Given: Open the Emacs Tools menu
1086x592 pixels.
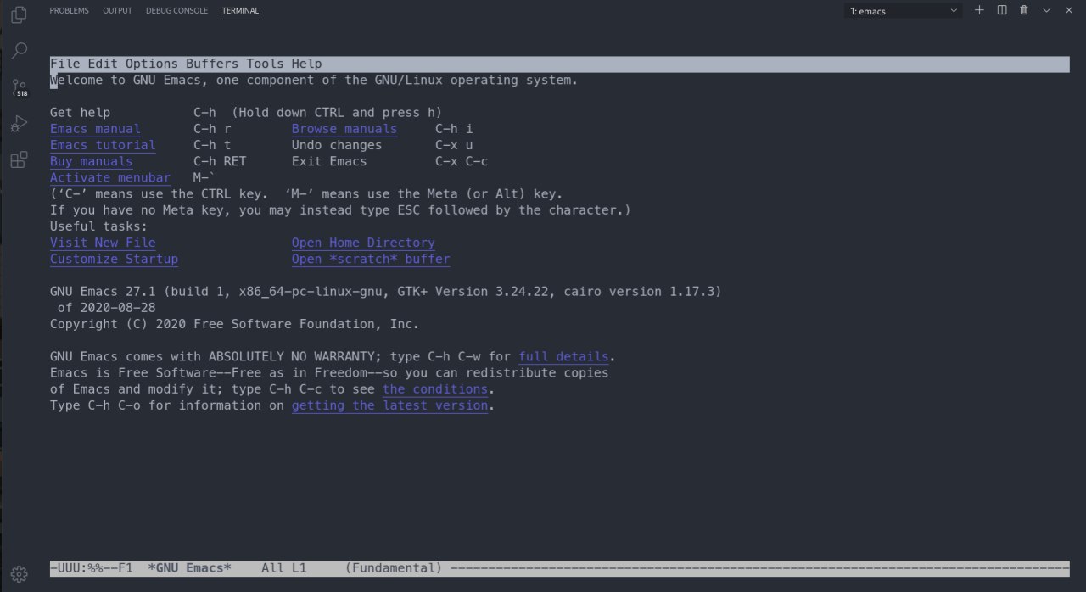Looking at the screenshot, I should 266,64.
